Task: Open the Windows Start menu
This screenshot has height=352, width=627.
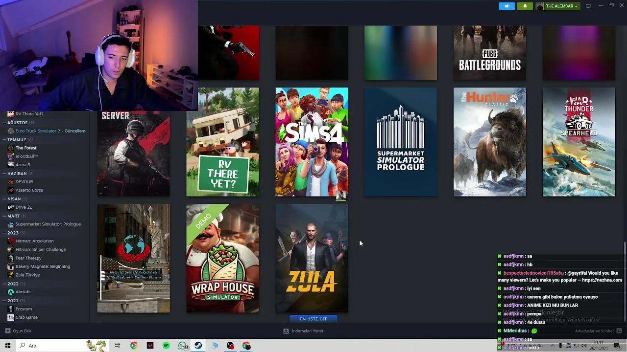Action: [x=7, y=346]
